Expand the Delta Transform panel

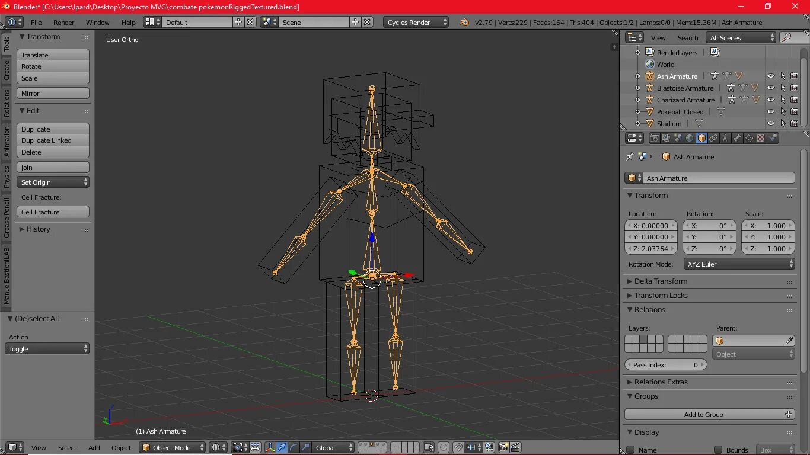tap(661, 281)
